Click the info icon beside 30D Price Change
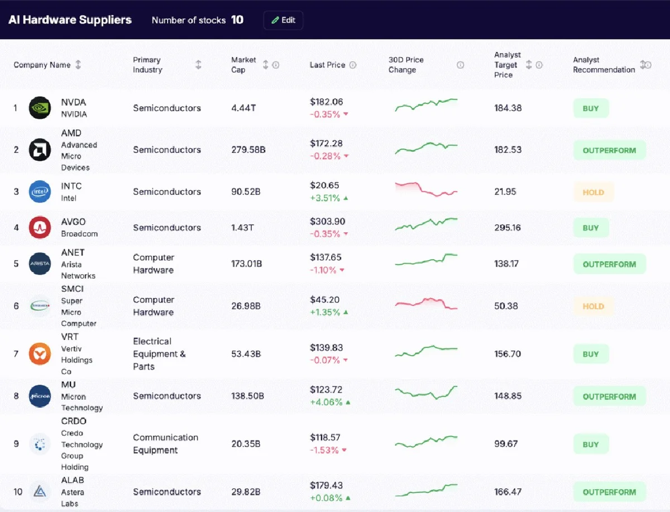The image size is (670, 512). (461, 65)
